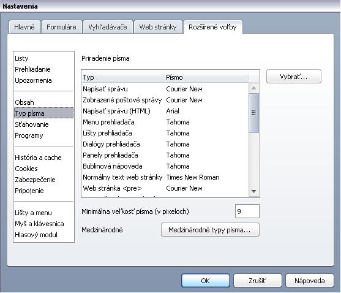
Task: Select Lišty a menu entry
Action: pyautogui.click(x=43, y=213)
